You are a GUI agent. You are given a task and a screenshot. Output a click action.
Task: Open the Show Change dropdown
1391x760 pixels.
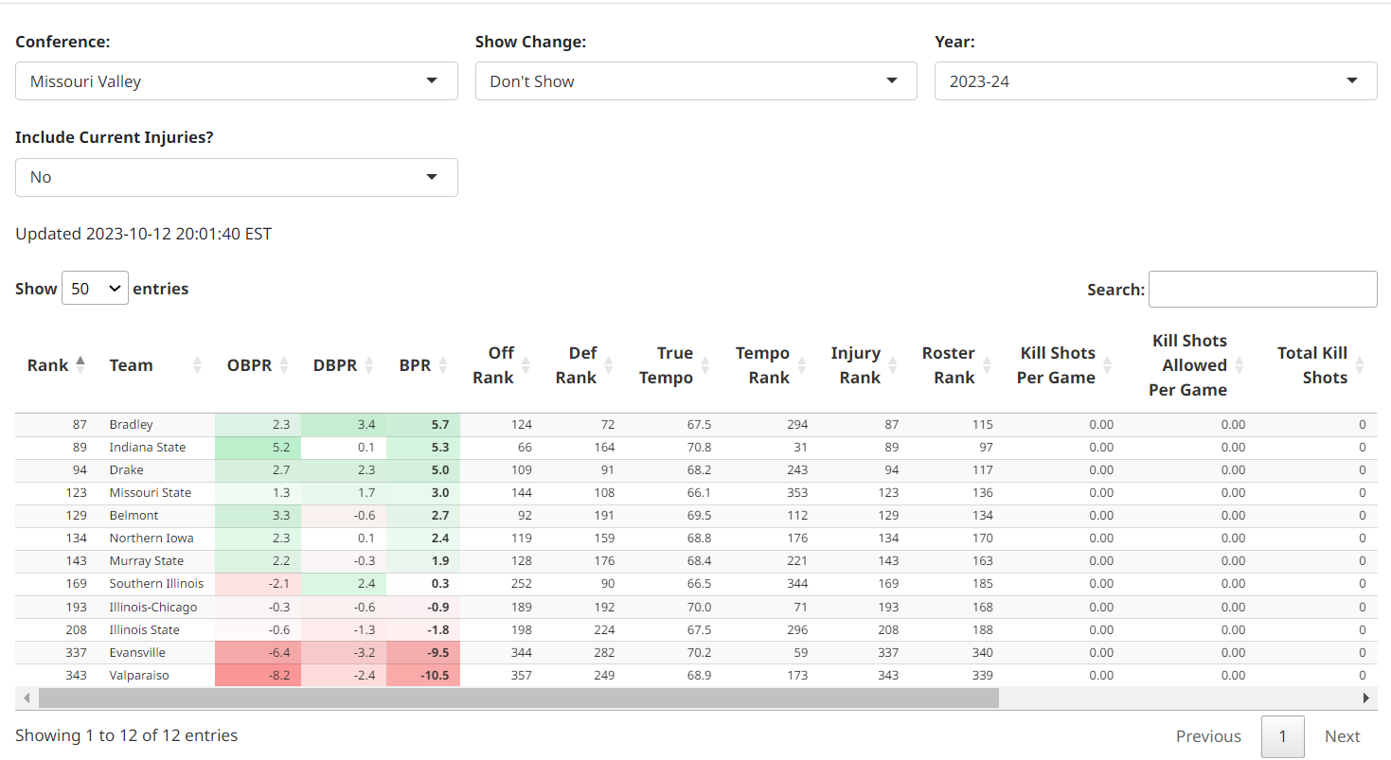pyautogui.click(x=696, y=81)
